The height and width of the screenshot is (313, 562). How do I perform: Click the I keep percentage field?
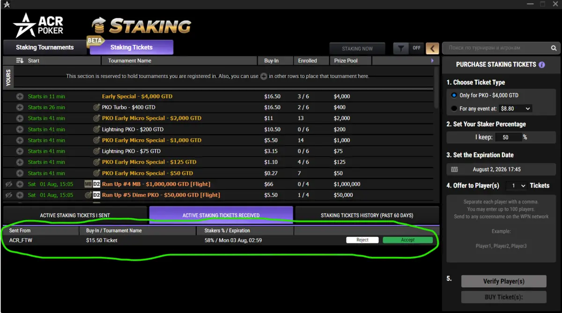point(509,137)
